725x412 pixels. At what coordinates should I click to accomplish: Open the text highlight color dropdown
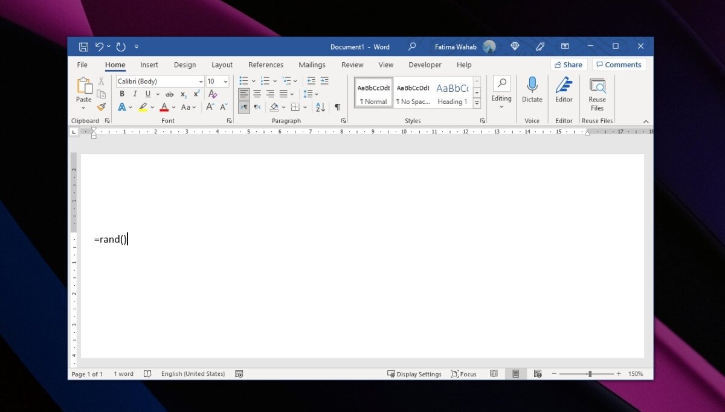pyautogui.click(x=152, y=107)
